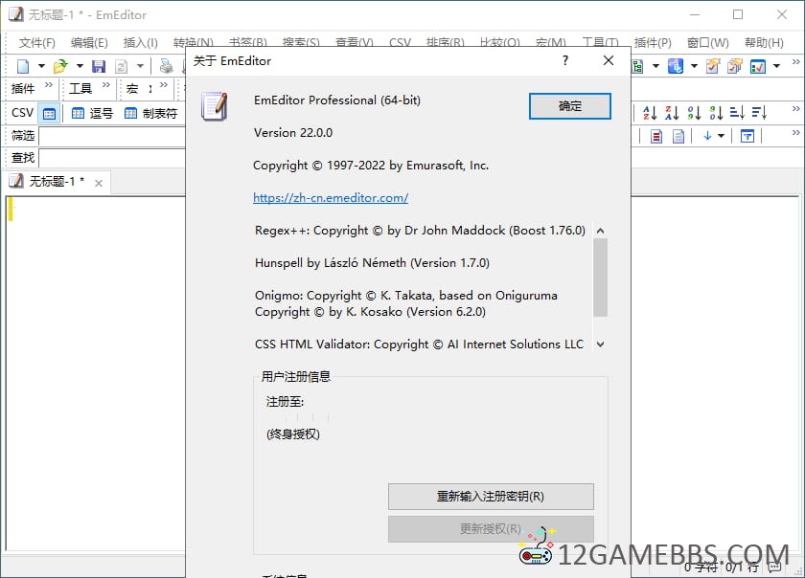Click into the 筛选 filter input field
805x578 pixels.
click(x=112, y=137)
